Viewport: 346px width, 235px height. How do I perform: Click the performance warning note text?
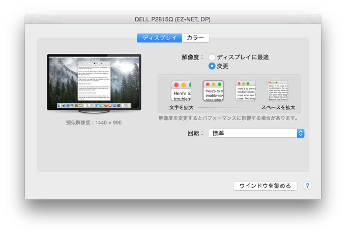click(228, 119)
